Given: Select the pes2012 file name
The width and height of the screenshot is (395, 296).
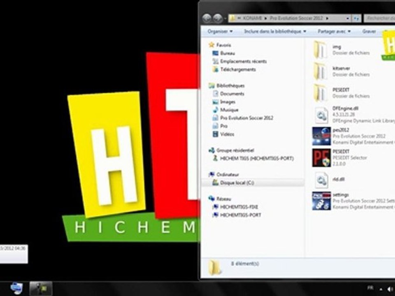Looking at the screenshot, I should [x=341, y=130].
